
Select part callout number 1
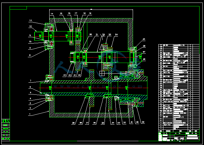pos(30,114)
